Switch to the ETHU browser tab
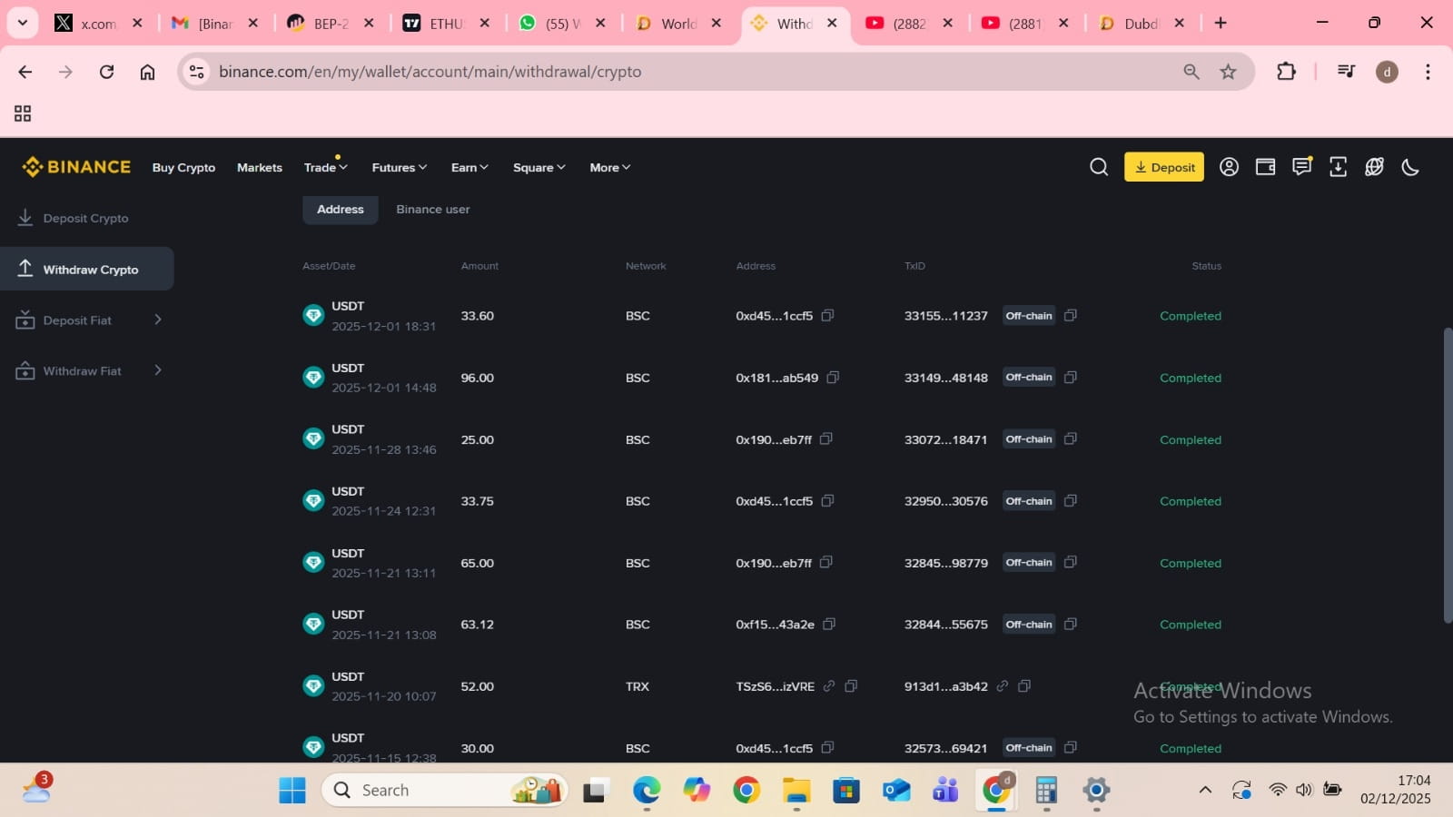 [448, 24]
